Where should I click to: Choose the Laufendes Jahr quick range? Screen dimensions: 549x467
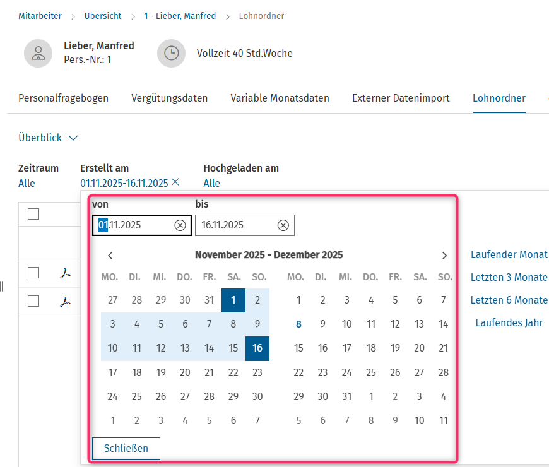(x=509, y=322)
